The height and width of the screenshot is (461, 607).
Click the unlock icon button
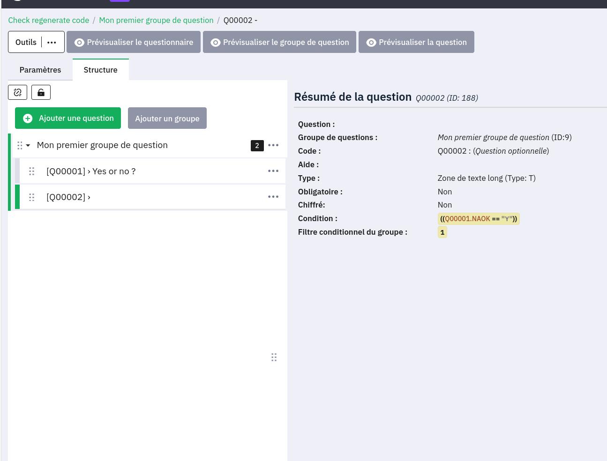coord(41,92)
